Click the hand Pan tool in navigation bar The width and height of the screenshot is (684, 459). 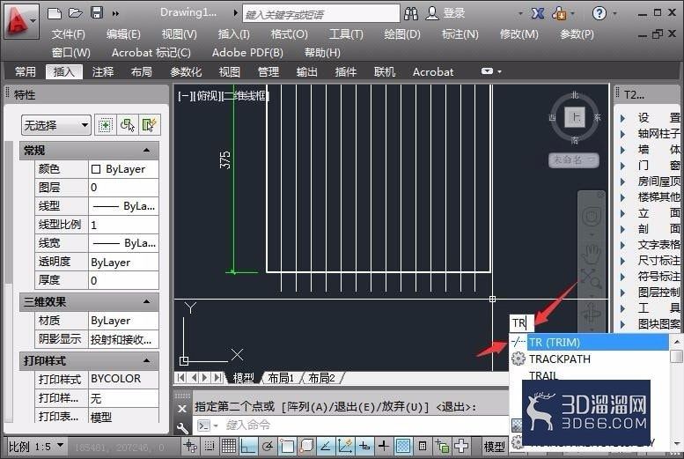pyautogui.click(x=592, y=255)
